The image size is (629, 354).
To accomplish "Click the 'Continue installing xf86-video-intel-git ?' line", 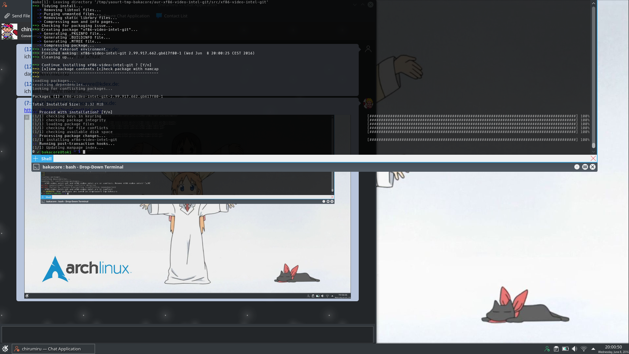I will [x=92, y=65].
